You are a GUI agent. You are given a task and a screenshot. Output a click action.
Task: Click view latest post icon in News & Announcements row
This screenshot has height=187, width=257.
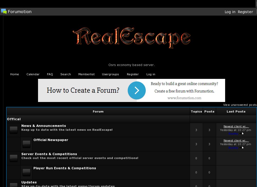tap(242, 134)
